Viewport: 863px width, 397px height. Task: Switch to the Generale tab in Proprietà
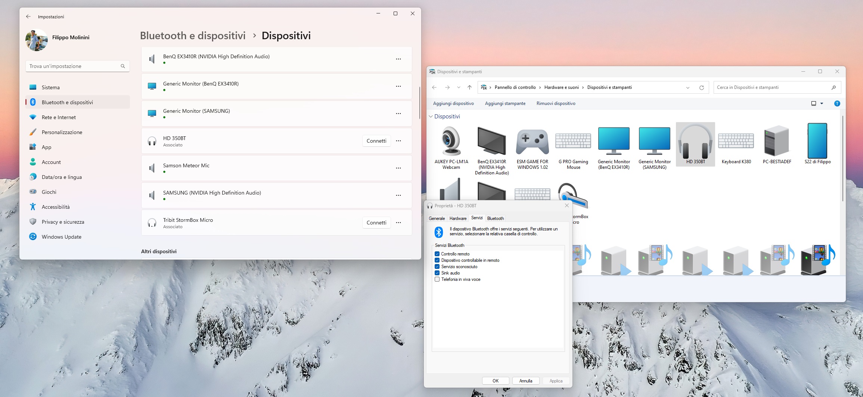[x=437, y=218]
